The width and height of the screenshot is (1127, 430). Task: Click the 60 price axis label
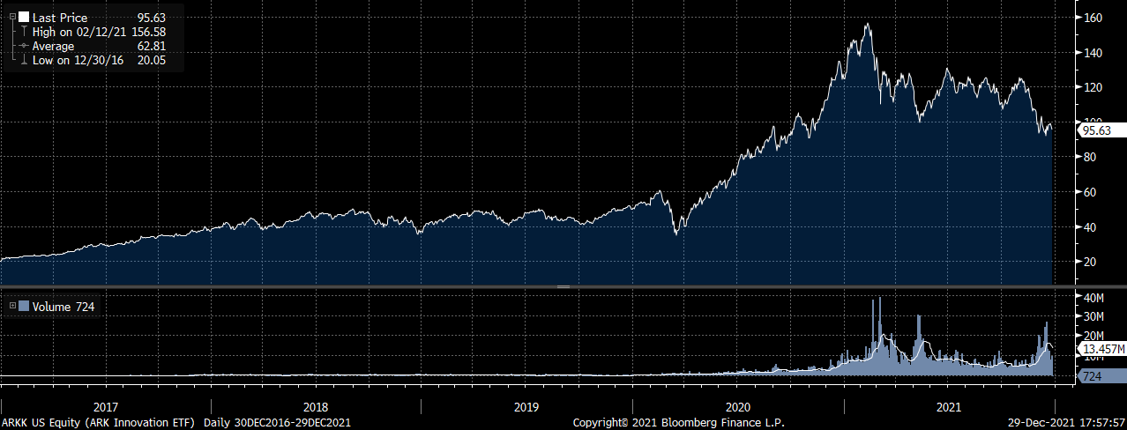click(1092, 192)
